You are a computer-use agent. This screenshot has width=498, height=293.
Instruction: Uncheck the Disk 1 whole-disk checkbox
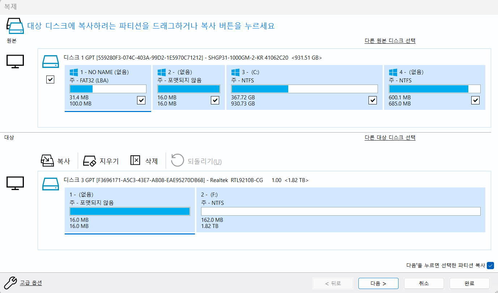tap(50, 79)
